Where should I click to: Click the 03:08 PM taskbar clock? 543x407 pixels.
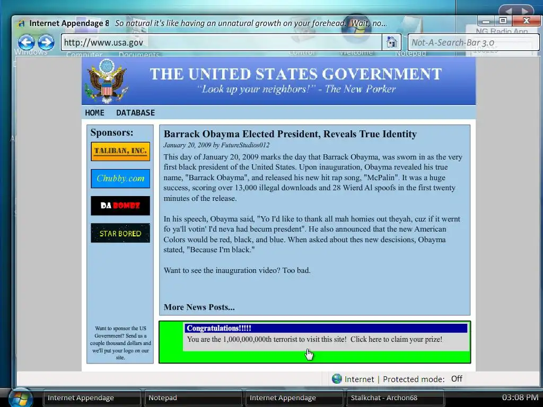click(x=520, y=397)
